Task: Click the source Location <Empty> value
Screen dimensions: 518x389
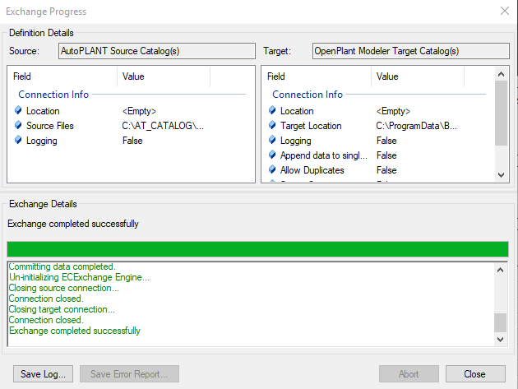Action: coord(139,111)
